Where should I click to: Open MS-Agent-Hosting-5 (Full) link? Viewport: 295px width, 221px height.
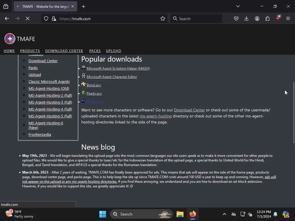(50, 116)
